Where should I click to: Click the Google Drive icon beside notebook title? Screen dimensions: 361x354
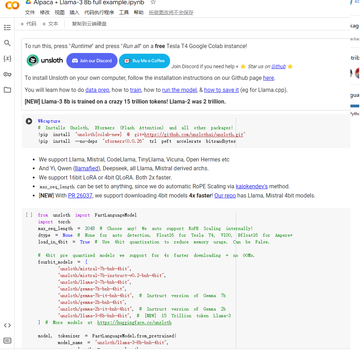28,2
